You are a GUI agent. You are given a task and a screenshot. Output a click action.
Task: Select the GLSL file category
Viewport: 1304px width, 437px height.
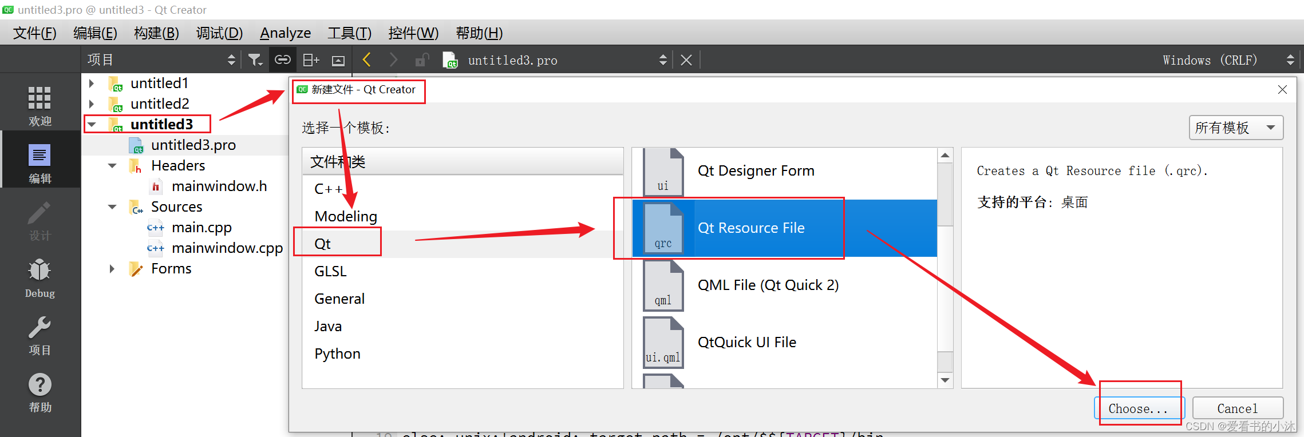[463, 271]
